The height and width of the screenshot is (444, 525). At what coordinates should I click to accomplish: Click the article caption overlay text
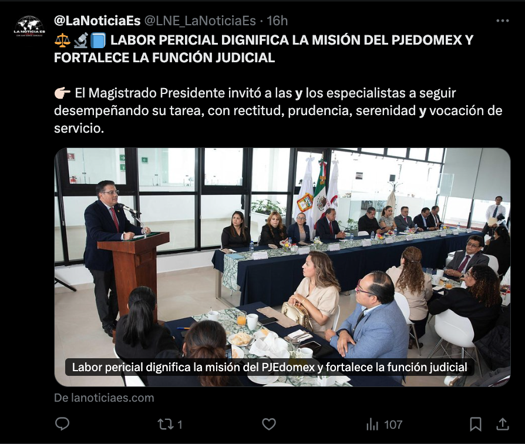pyautogui.click(x=270, y=367)
